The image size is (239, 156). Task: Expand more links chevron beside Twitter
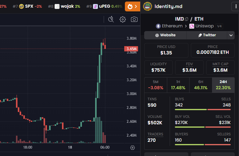pos(231,35)
